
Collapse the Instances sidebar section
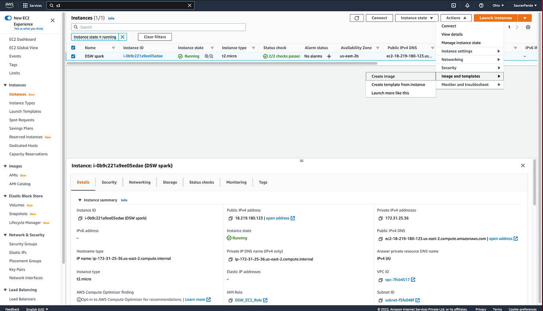tap(5, 85)
